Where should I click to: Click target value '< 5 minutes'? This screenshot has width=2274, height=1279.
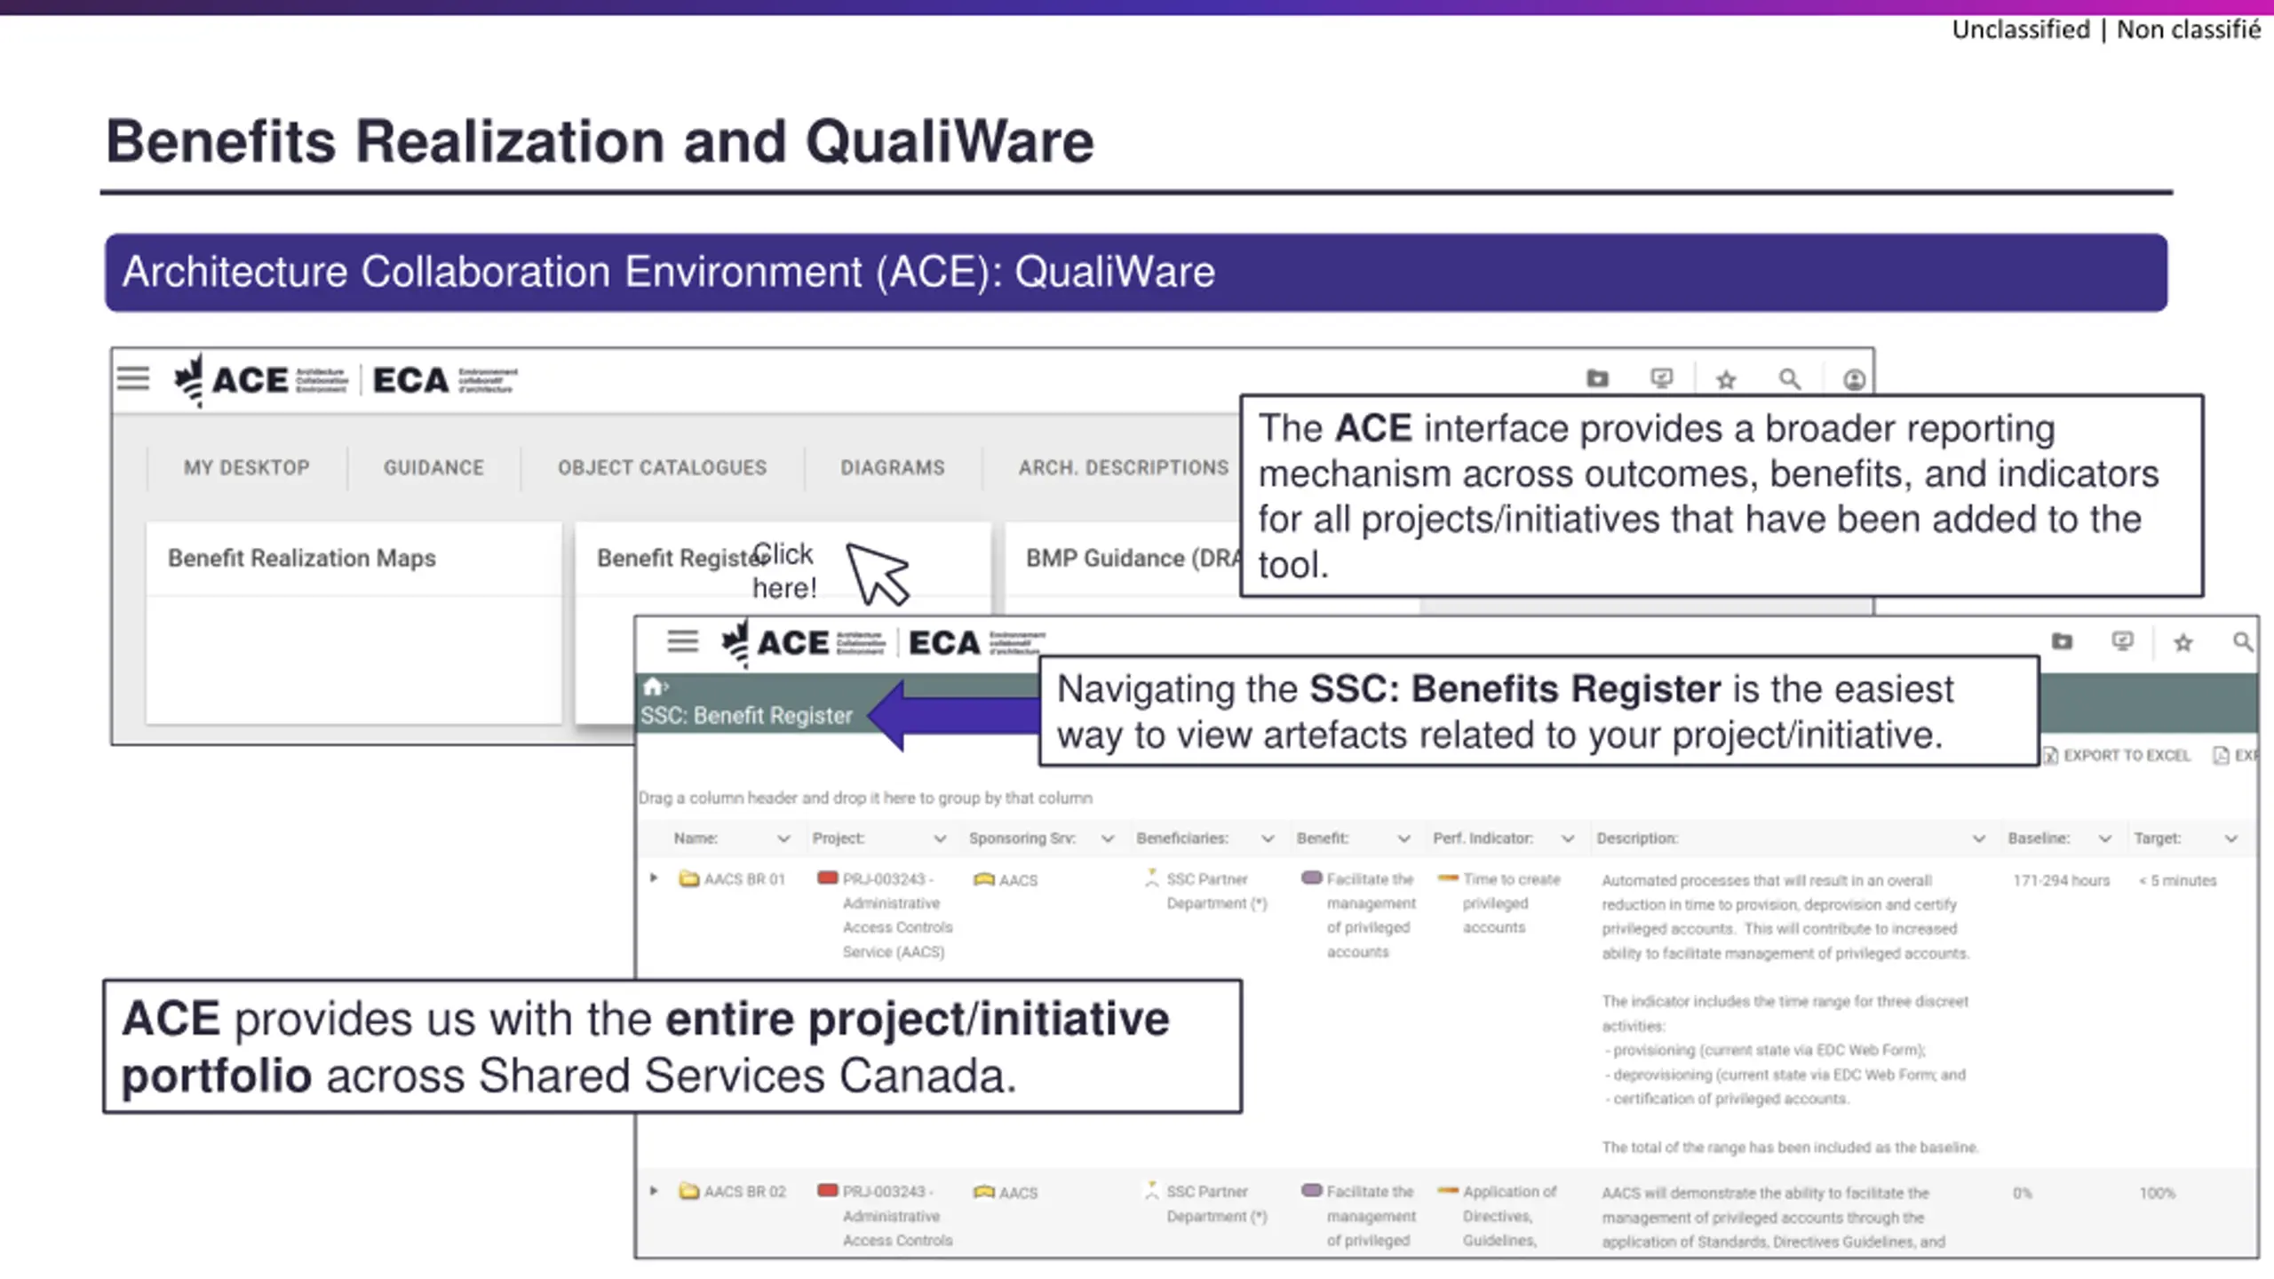click(x=2177, y=880)
